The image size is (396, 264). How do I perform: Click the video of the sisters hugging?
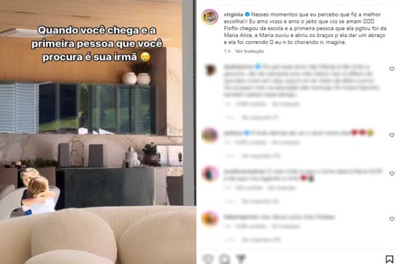click(x=98, y=132)
